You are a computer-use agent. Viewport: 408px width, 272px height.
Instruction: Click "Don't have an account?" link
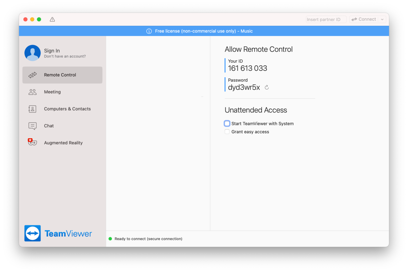(x=65, y=57)
